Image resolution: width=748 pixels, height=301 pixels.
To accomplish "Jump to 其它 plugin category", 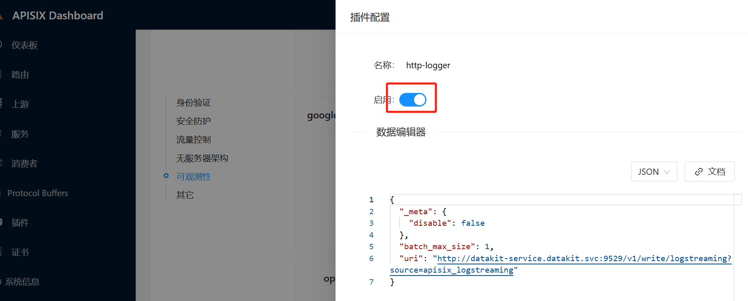I will pyautogui.click(x=185, y=195).
